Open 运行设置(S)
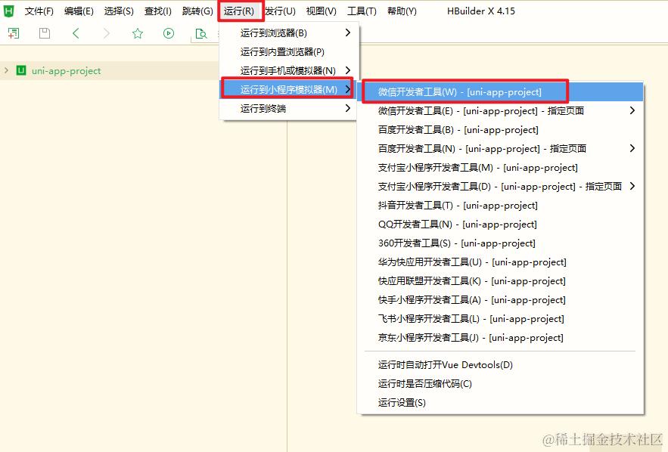 [501, 403]
